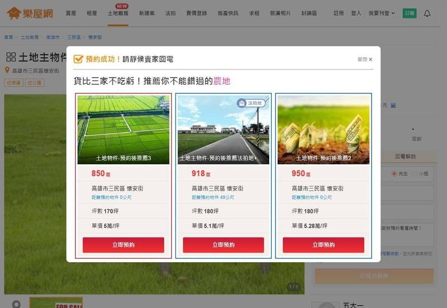This screenshot has height=308, width=447.
Task: Click the location pin before 高雄市三民區懷安街
Action: click(x=7, y=70)
